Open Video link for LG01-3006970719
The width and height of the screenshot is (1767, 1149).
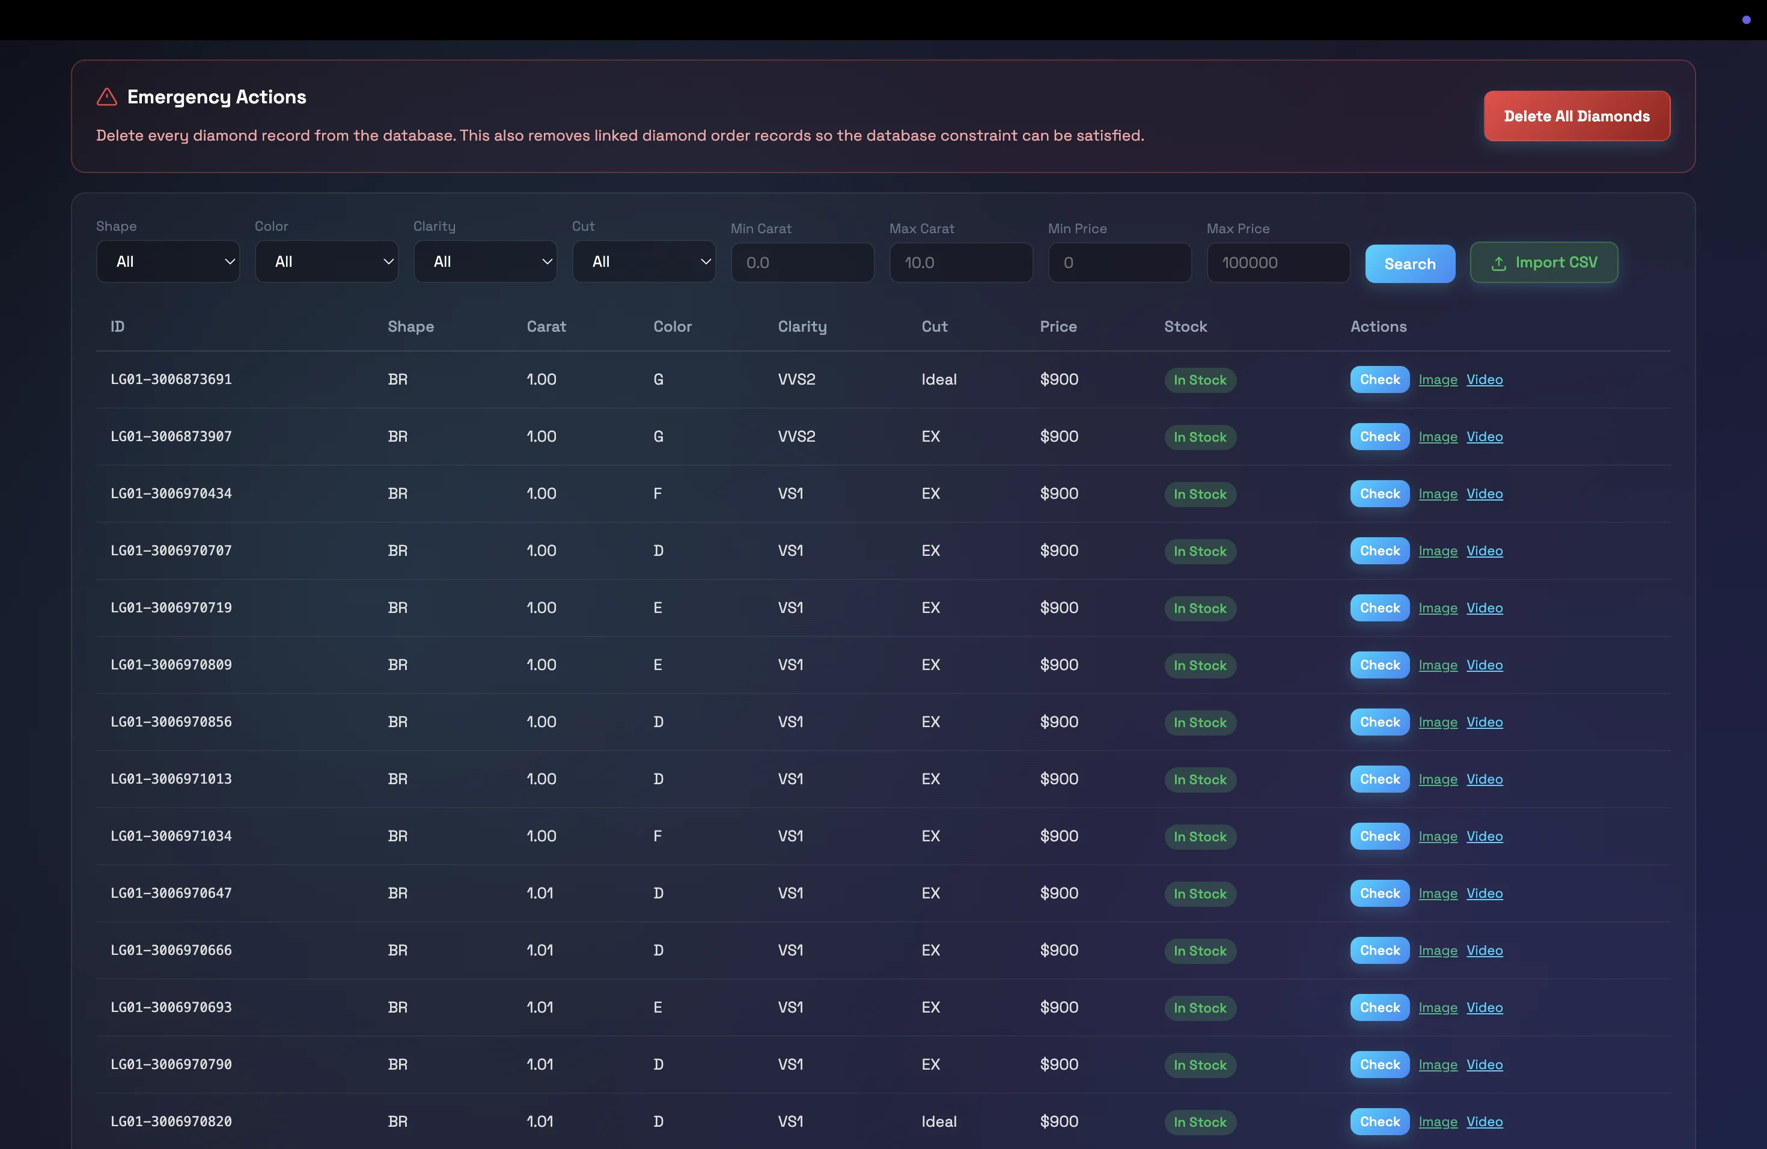1484,608
